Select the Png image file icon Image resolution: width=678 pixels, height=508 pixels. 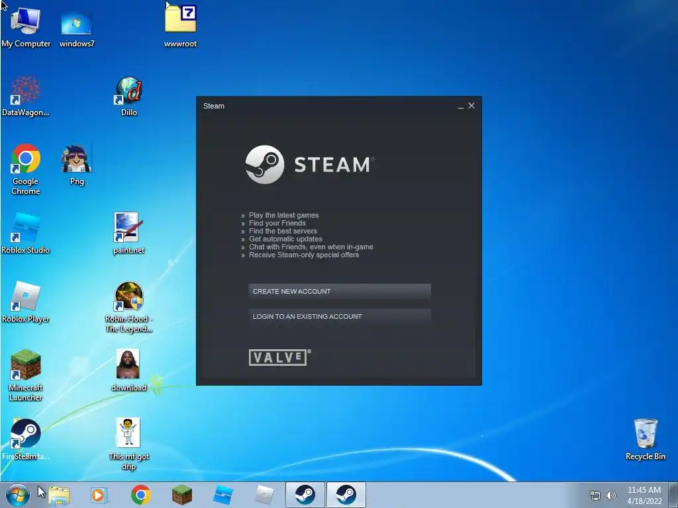[77, 165]
